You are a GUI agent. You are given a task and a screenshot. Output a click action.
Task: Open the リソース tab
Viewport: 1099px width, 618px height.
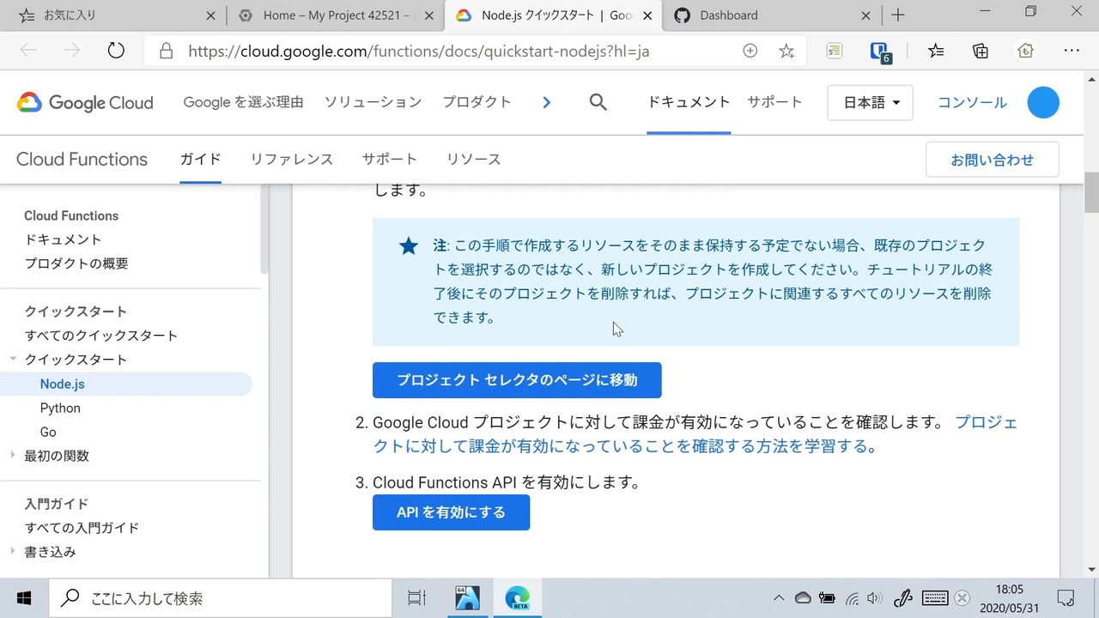(x=474, y=159)
